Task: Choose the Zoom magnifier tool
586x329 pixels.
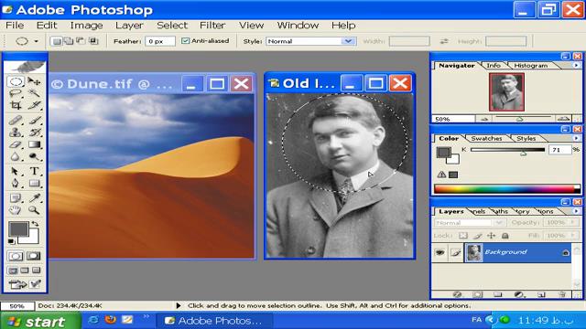Action: (x=34, y=210)
